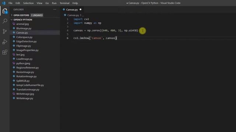The width and height of the screenshot is (236, 132).
Task: Open the View menu
Action: click(39, 3)
